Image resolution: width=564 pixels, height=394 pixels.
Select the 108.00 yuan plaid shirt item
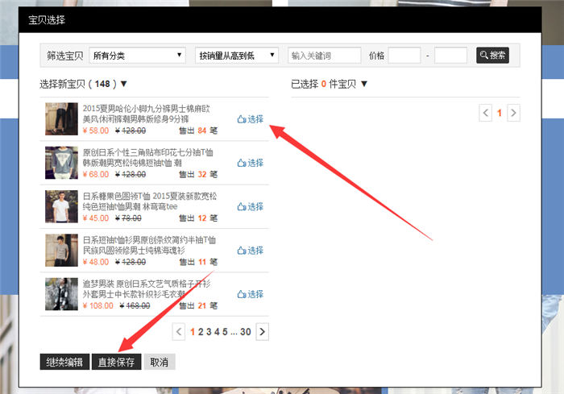251,295
